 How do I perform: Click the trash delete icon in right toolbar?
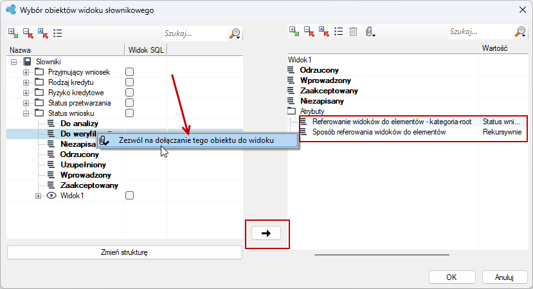point(353,32)
